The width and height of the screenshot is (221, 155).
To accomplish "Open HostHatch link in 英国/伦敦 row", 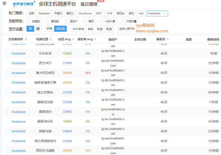I will 19,131.
